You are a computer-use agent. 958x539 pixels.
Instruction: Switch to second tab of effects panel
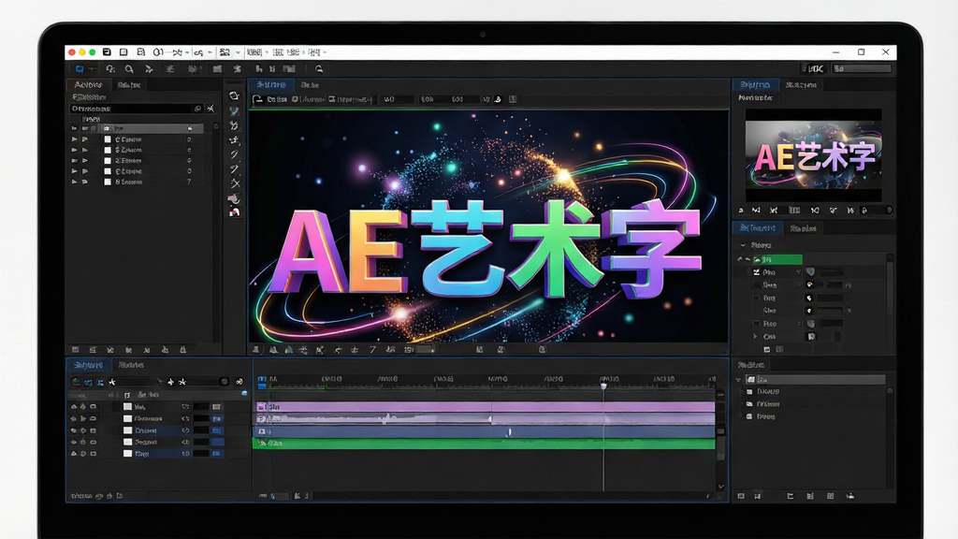[x=803, y=228]
